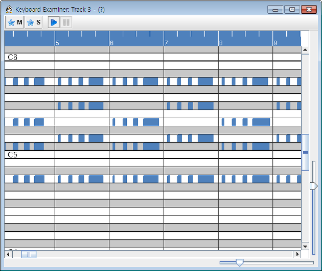
Task: Click the C5 key row label
Action: [12, 155]
